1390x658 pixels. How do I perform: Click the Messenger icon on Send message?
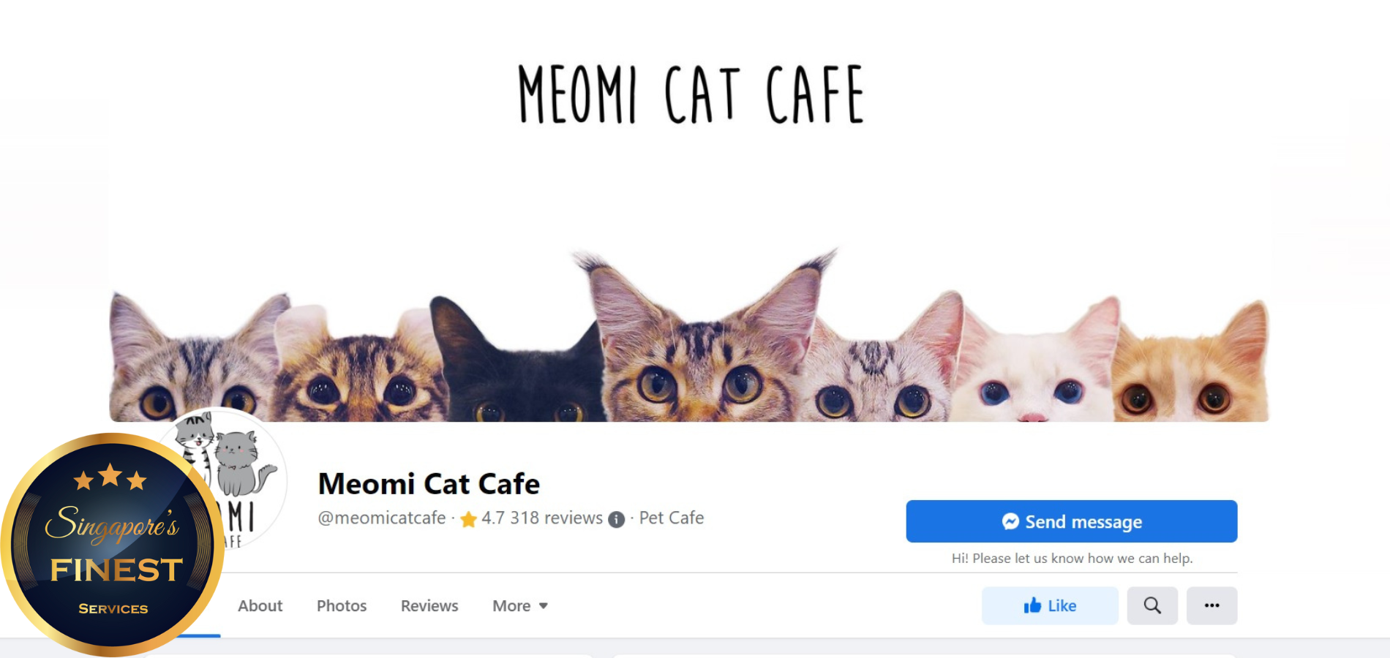1010,521
